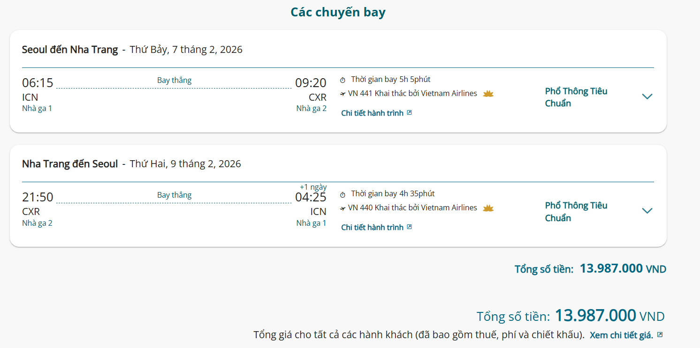Open Chi tiết hành trình for flight VN 440
Viewport: 700px width, 348px height.
pos(372,228)
